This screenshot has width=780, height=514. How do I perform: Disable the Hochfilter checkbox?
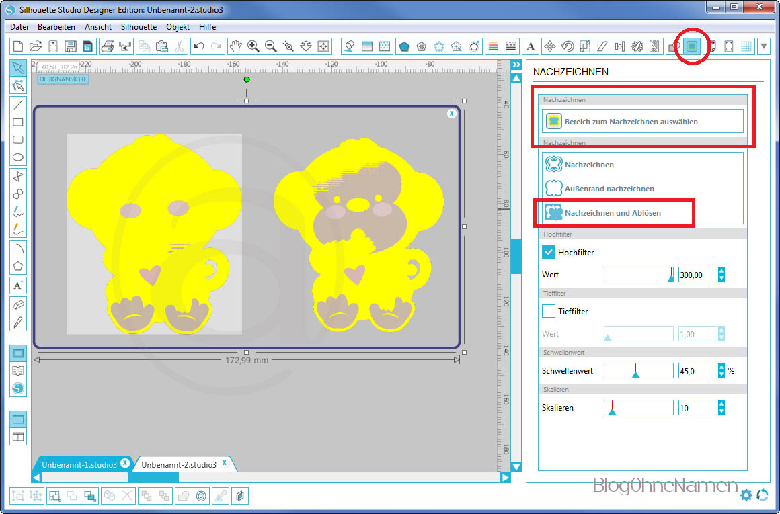[549, 252]
